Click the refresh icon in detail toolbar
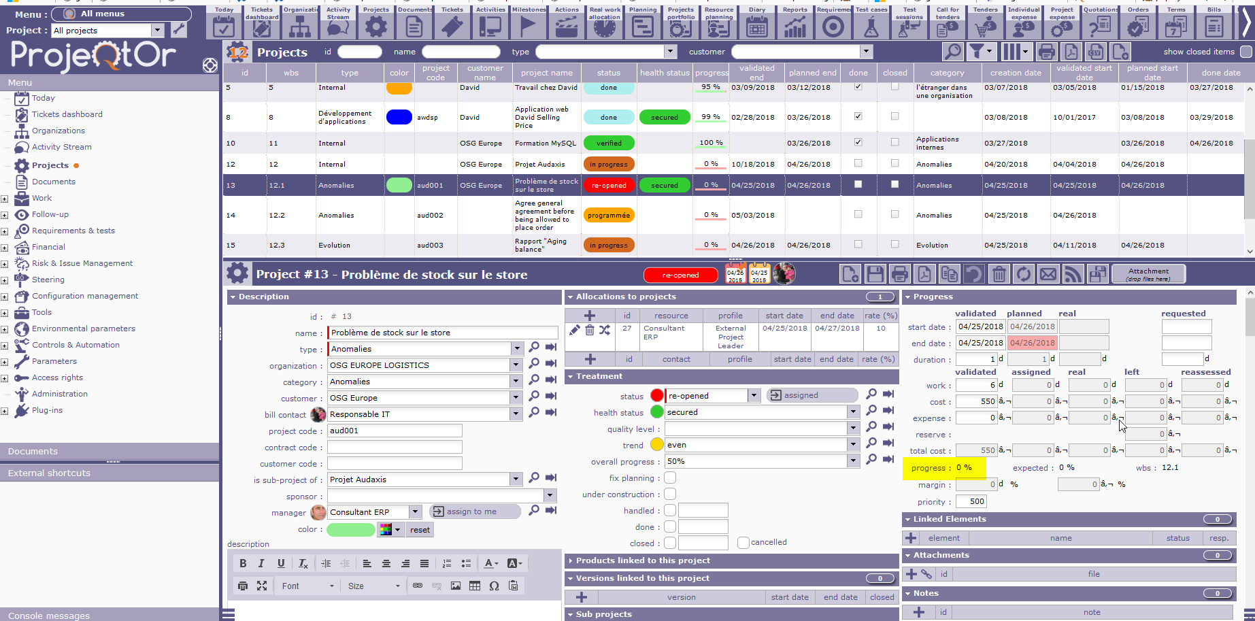 click(x=1023, y=274)
